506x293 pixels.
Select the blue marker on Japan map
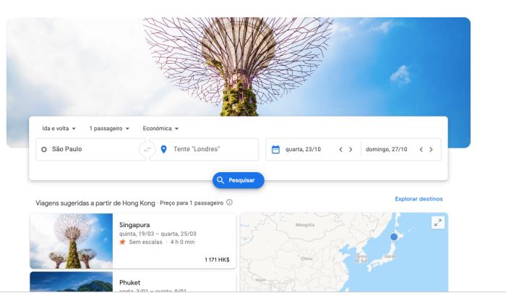[x=394, y=237]
